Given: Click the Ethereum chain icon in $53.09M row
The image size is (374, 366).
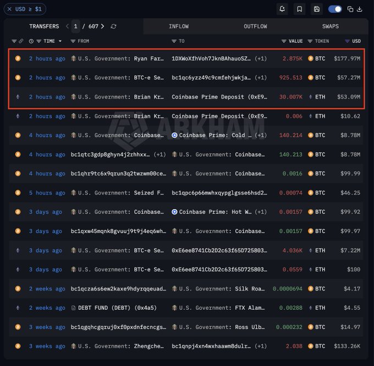Looking at the screenshot, I should [18, 97].
